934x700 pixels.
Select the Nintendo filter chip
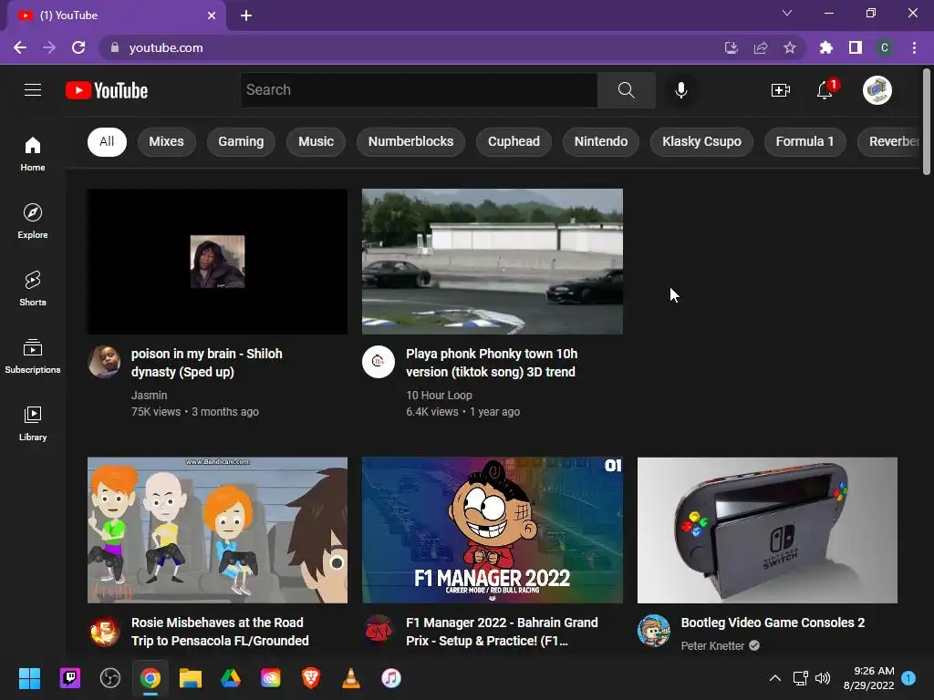click(600, 141)
